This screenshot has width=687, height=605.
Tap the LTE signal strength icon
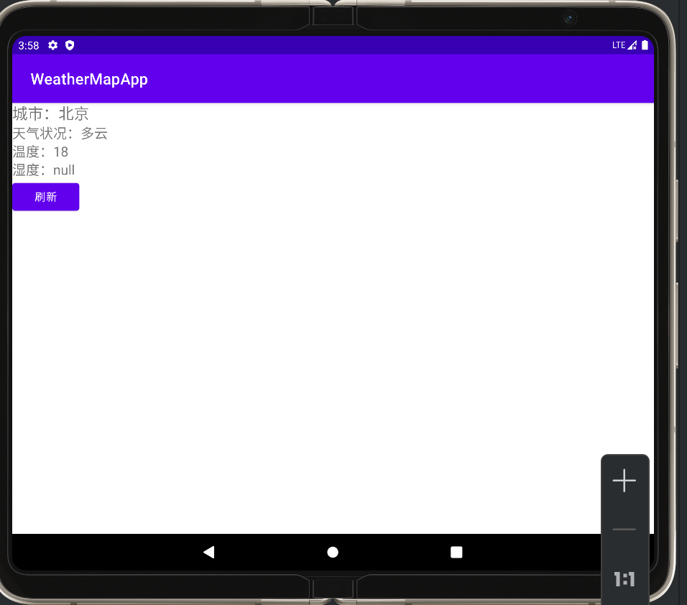(632, 45)
